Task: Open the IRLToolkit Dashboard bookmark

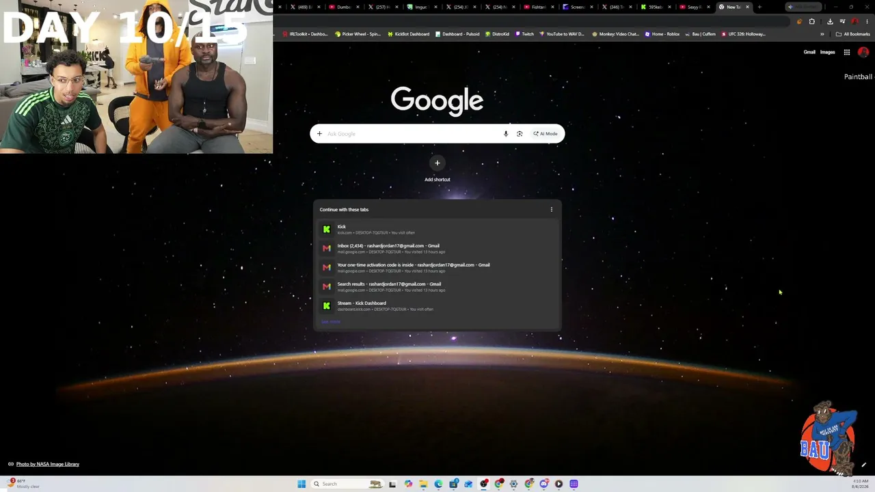Action: click(x=306, y=34)
